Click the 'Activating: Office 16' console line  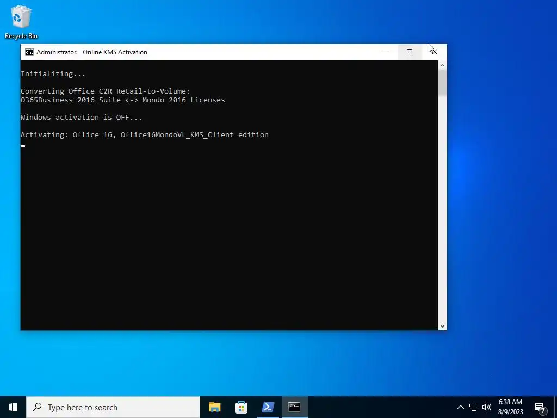point(145,135)
